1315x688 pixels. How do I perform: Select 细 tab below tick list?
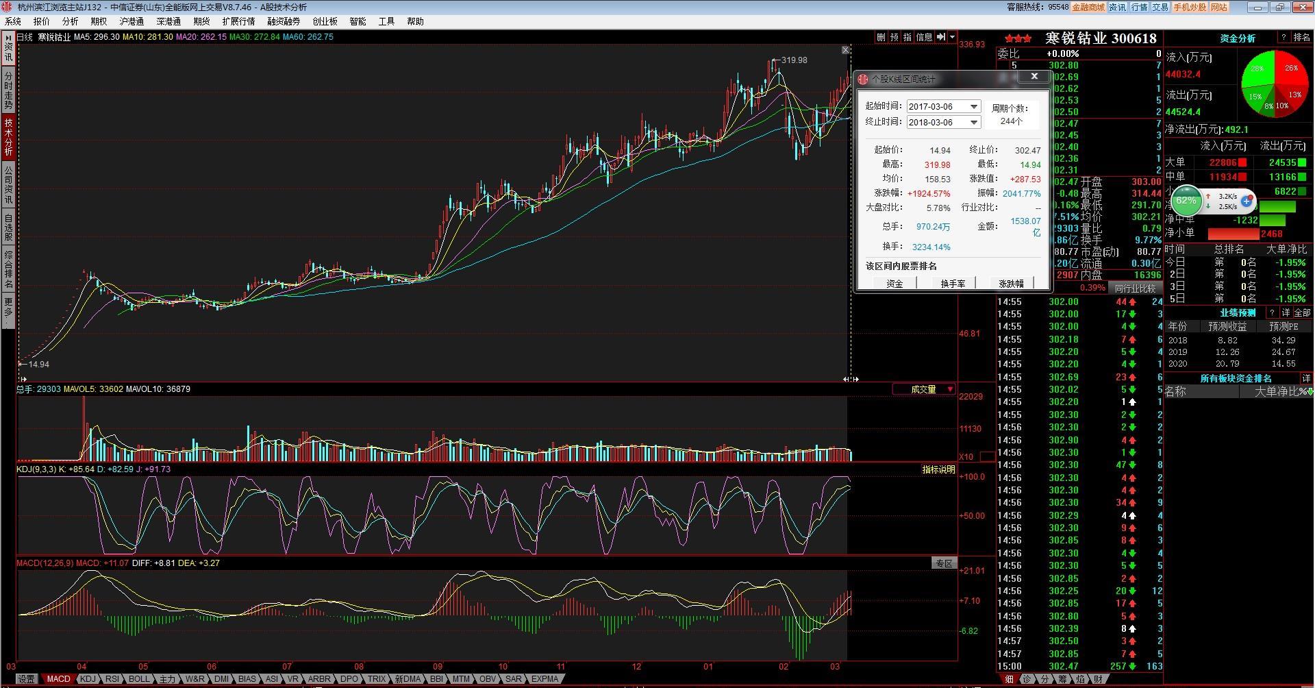[1009, 680]
